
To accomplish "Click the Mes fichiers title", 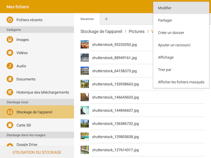I will pos(18,7).
